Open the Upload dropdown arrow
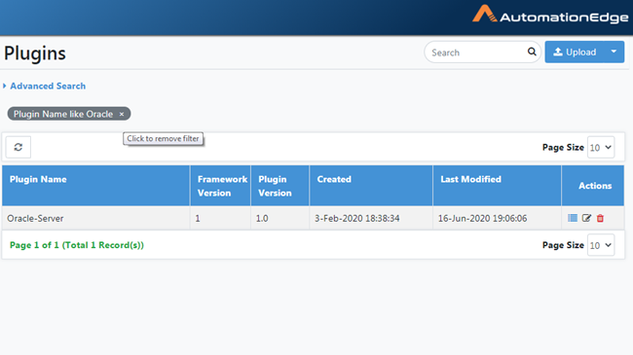Screen dimensions: 633x355 [x=614, y=52]
